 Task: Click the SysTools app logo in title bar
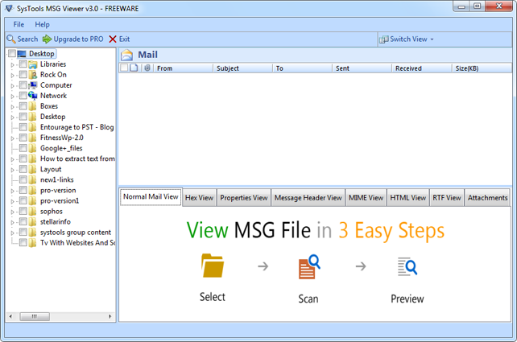click(x=9, y=9)
